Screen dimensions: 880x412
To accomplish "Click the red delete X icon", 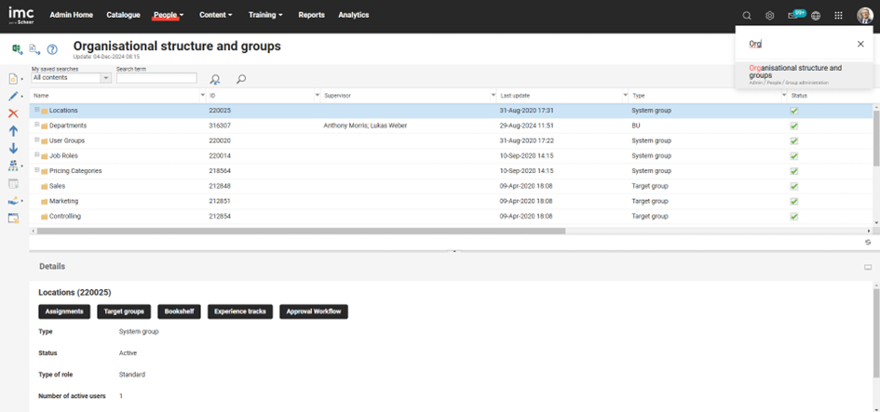I will 13,113.
